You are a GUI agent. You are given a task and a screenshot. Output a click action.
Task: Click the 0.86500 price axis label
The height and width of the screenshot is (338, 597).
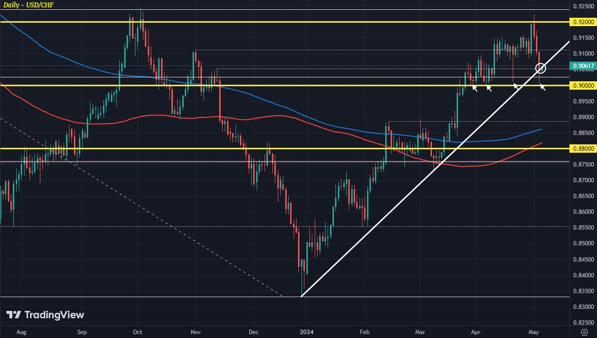coord(583,196)
